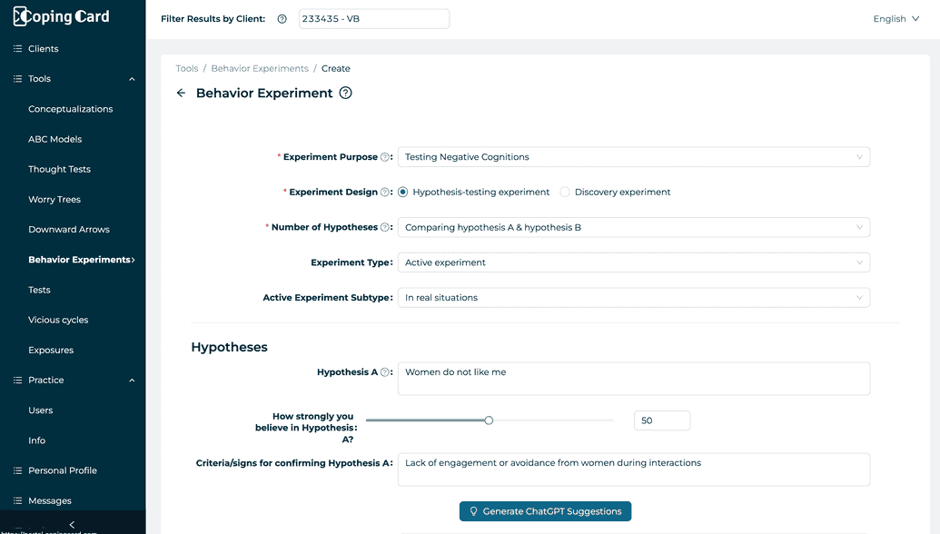Select the Hypothesis-testing experiment option
Screen dimensions: 940x534
click(x=401, y=192)
